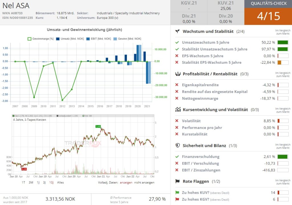292x205 pixels.
Task: Click the red X for Rendite auf das eingesetzte Kapital
Action: 177,91
